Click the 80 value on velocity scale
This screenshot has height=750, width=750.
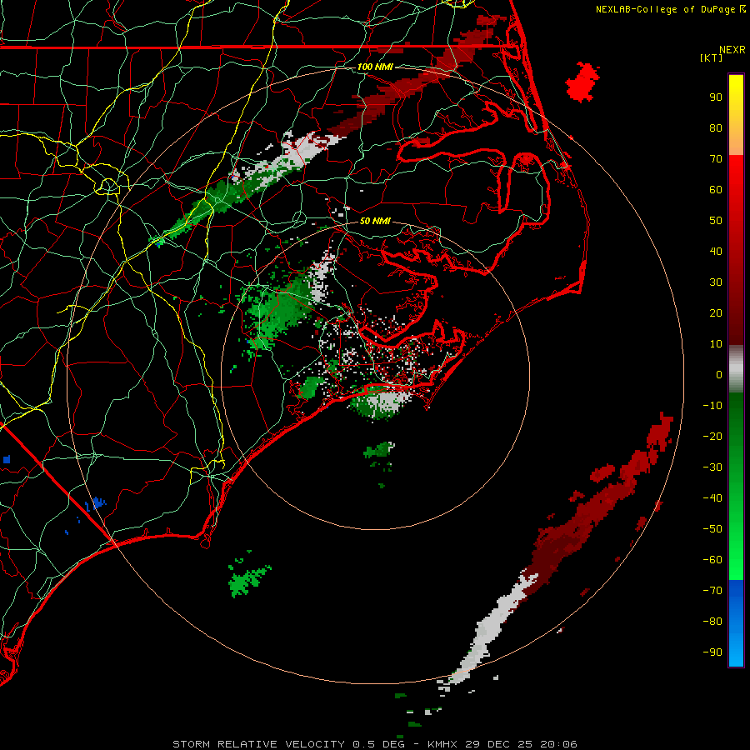pyautogui.click(x=716, y=127)
